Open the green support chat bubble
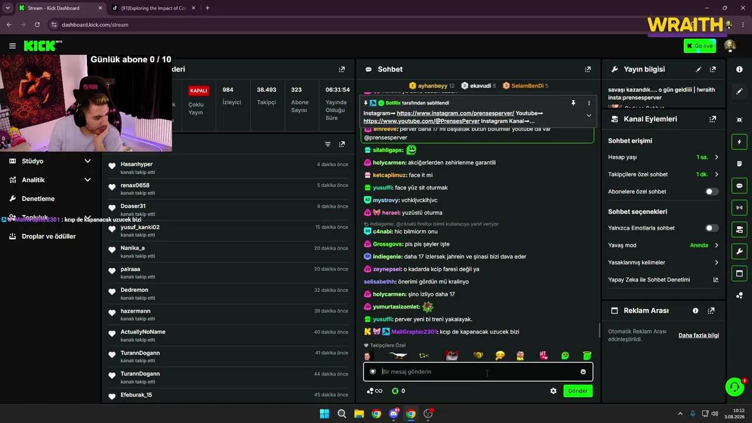 click(x=734, y=387)
